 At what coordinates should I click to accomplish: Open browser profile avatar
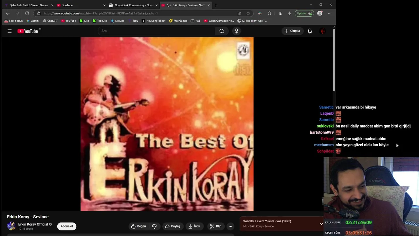(320, 13)
